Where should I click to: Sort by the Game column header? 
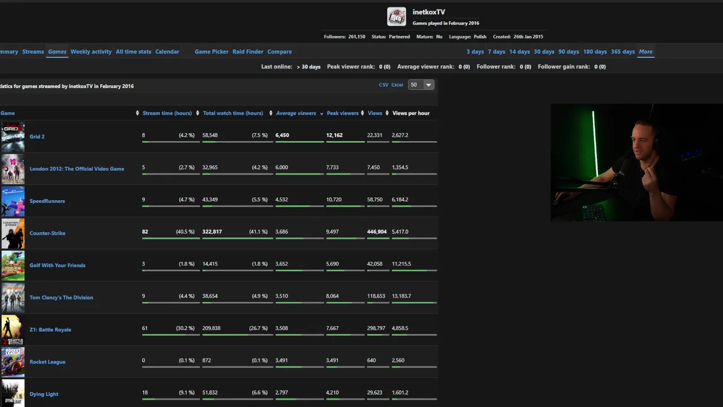click(x=7, y=113)
